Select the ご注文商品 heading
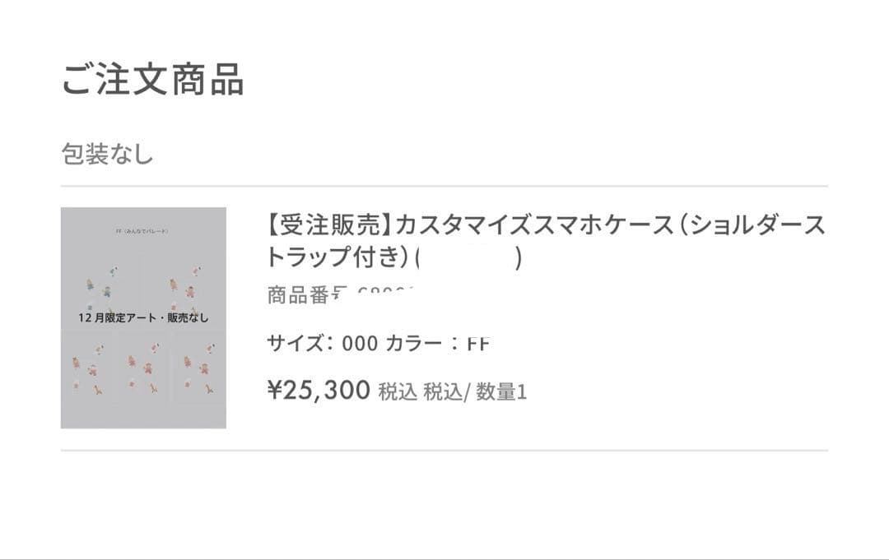The height and width of the screenshot is (560, 889). 152,81
